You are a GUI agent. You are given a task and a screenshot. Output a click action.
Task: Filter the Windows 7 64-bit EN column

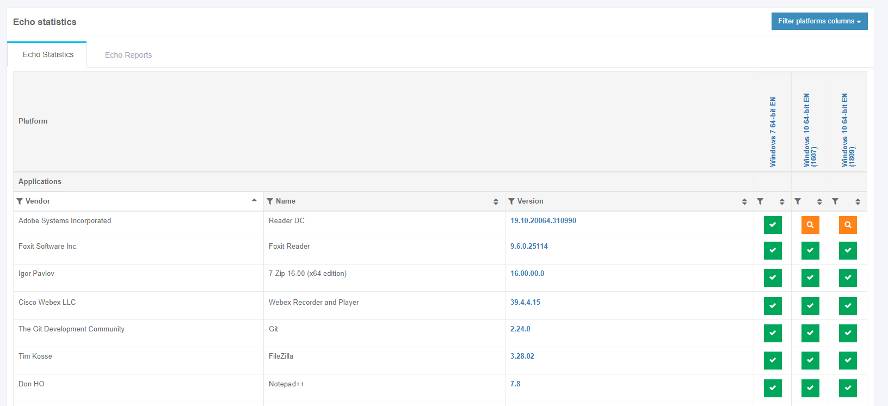point(760,201)
